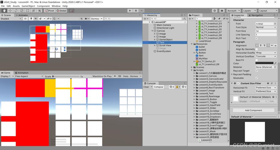This screenshot has height=150, width=280.
Task: Click the Material object picker circle
Action: 275,67
